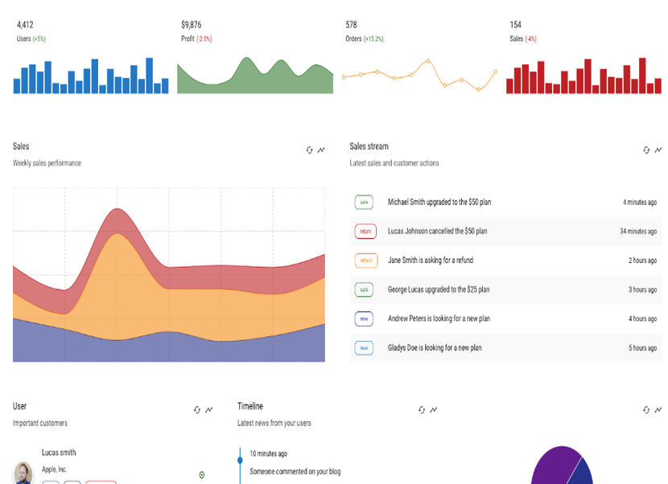Select 'George Lucas upgraded to the $25 plan'
668x484 pixels.
pyautogui.click(x=439, y=289)
